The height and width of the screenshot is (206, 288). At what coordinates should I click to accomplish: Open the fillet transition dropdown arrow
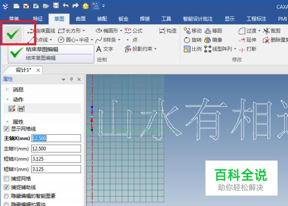259,31
